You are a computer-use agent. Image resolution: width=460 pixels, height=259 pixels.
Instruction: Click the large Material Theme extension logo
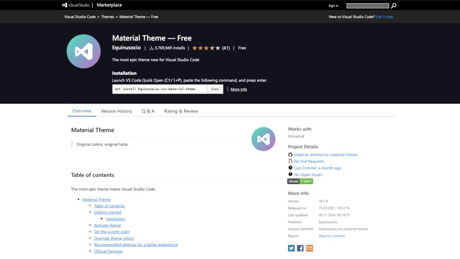(x=84, y=51)
